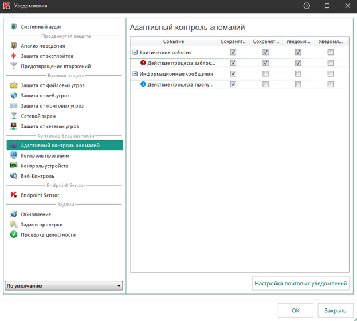Click the monitor icon of Контроль программ
This screenshot has height=321, width=357.
[x=14, y=155]
